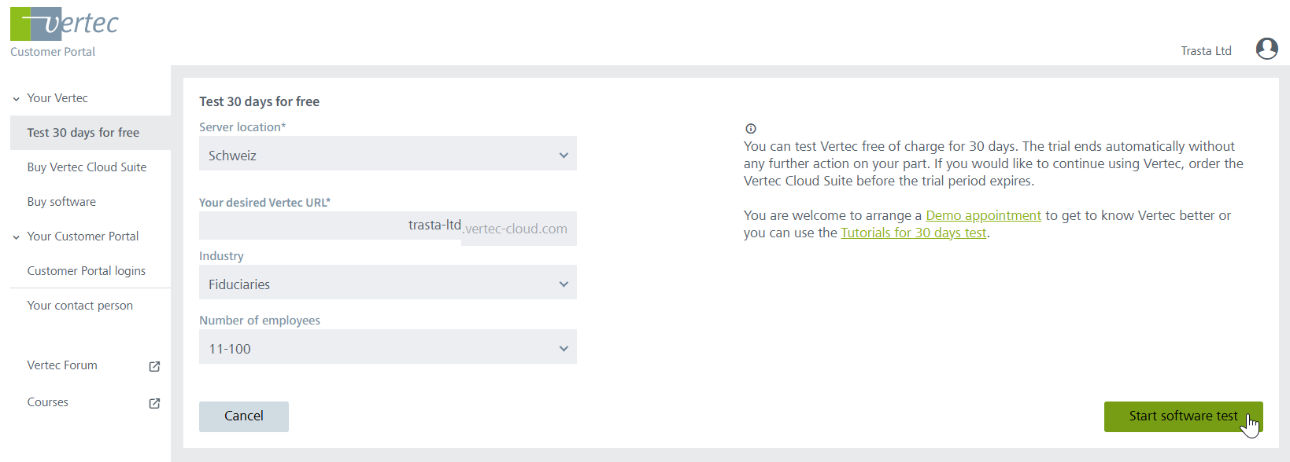Image resolution: width=1290 pixels, height=462 pixels.
Task: Click external link icon beside Vertec Forum
Action: [154, 366]
